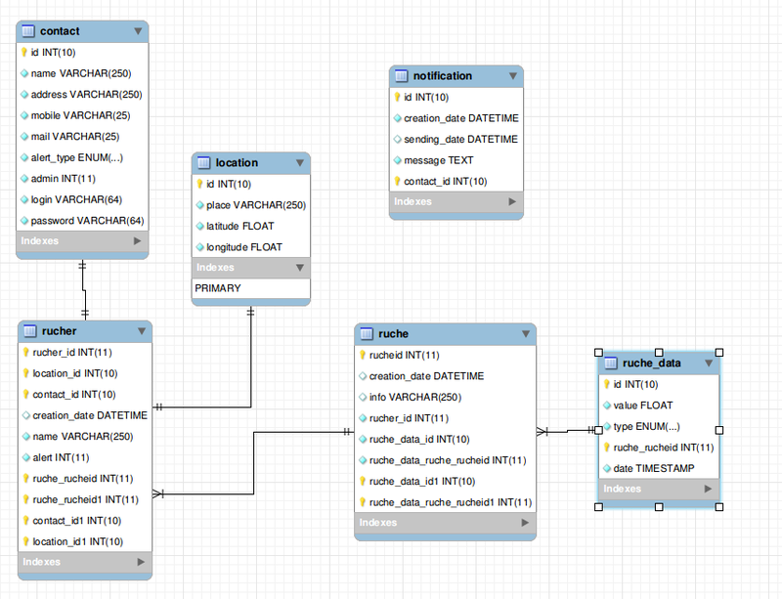Image resolution: width=782 pixels, height=599 pixels.
Task: Click the rucher table header icon
Action: pyautogui.click(x=29, y=331)
